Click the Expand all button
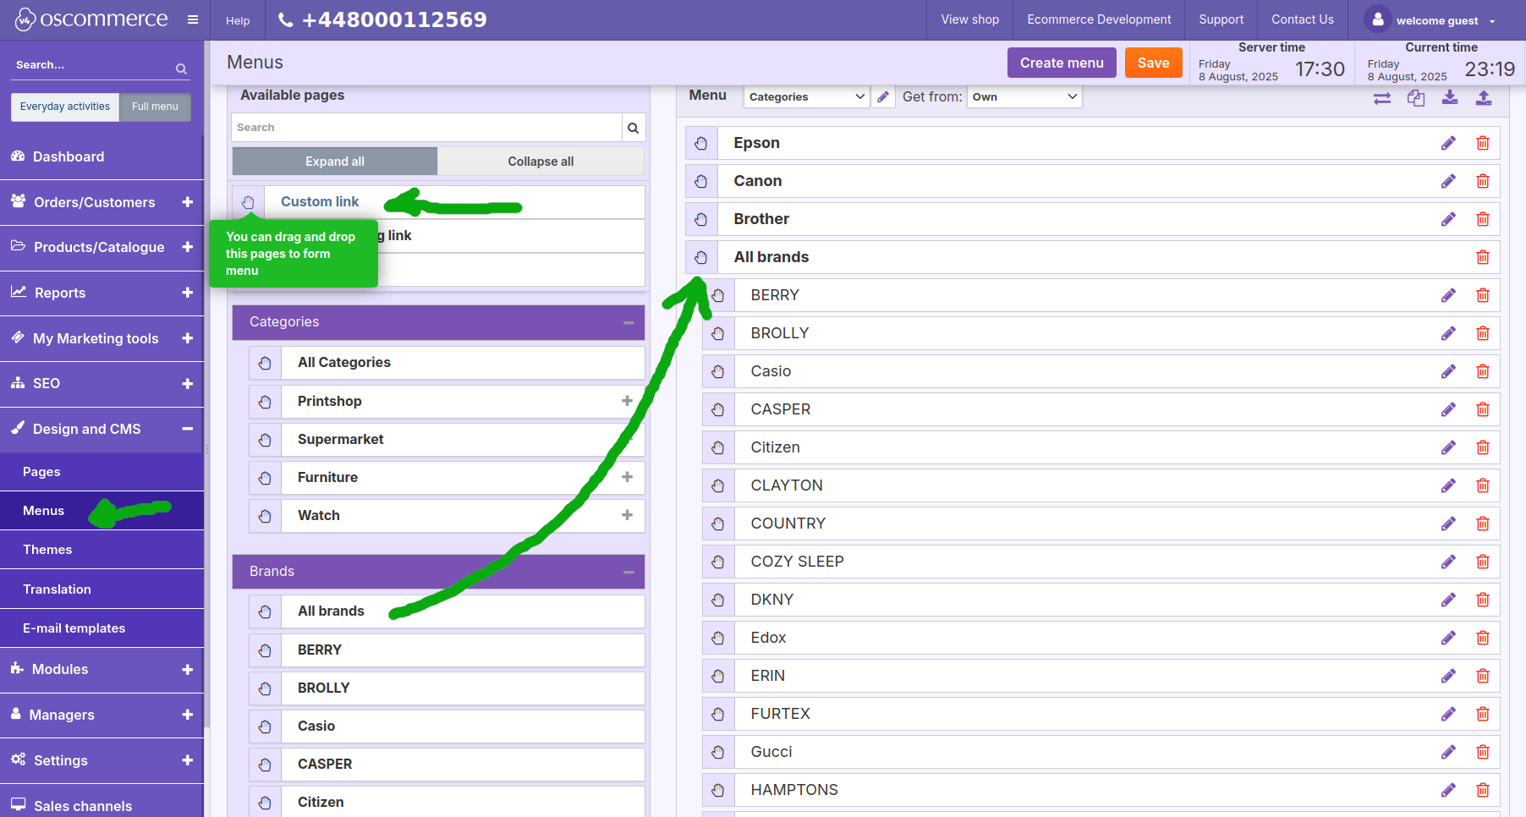Viewport: 1526px width, 817px height. [x=335, y=162]
